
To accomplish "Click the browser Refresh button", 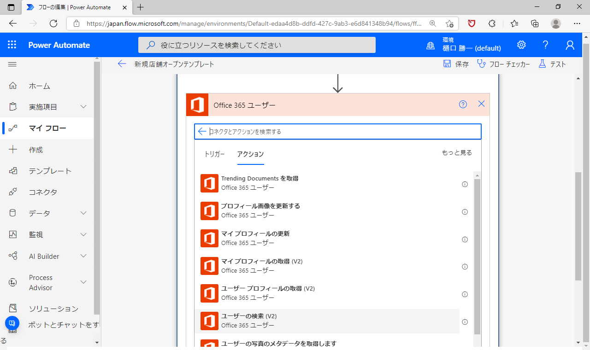I will pos(53,23).
